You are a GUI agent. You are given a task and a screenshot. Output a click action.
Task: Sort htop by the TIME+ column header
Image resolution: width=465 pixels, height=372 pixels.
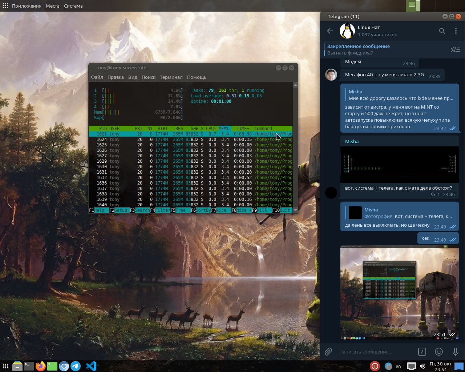click(243, 129)
